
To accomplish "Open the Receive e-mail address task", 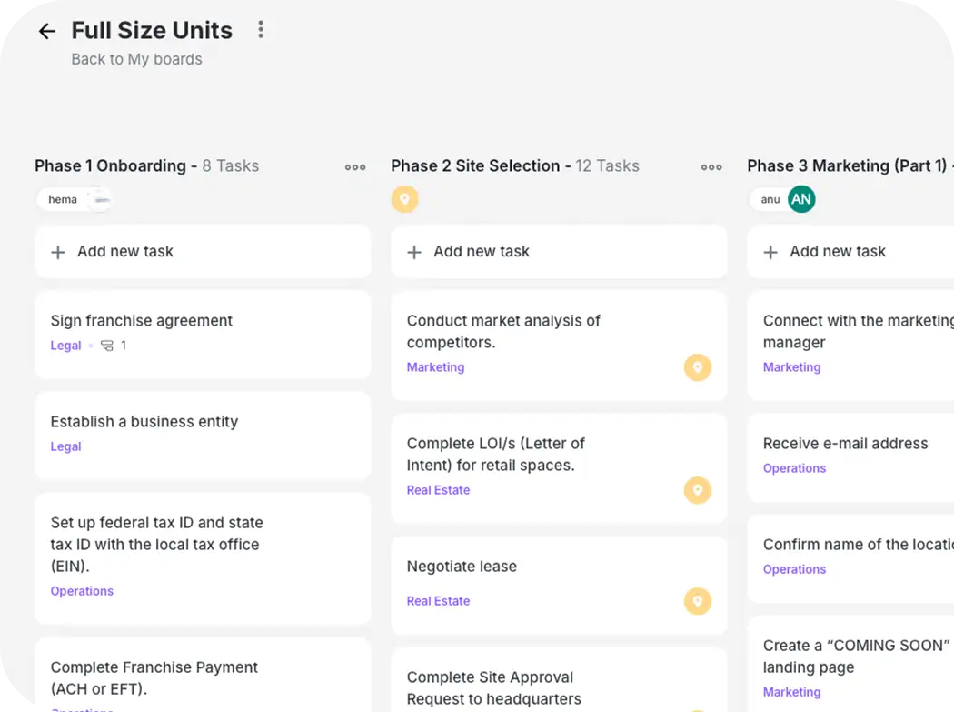I will coord(850,457).
